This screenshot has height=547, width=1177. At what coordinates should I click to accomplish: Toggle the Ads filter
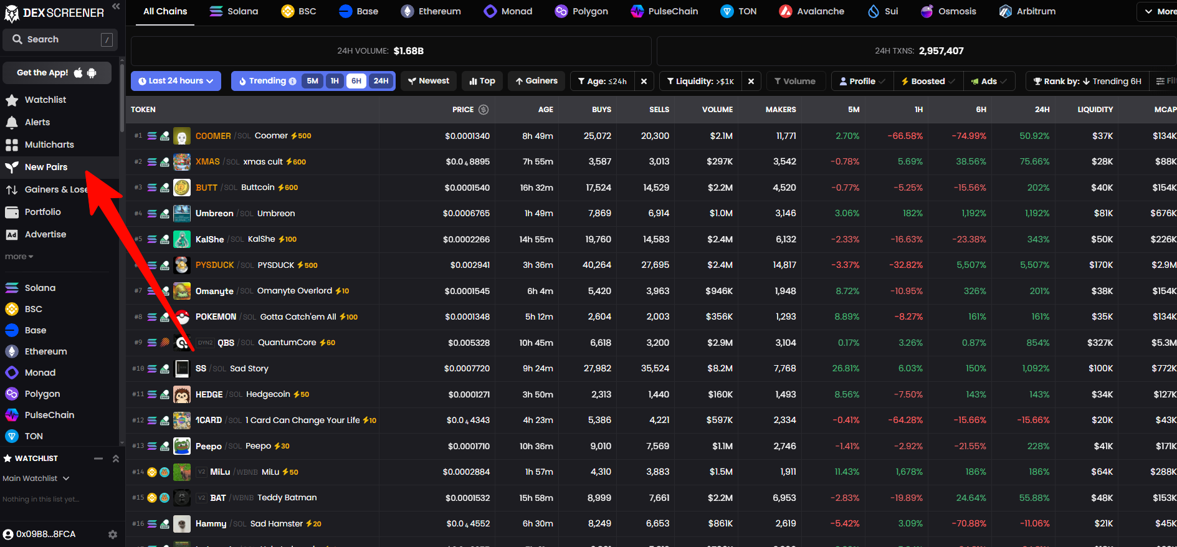[x=989, y=82]
